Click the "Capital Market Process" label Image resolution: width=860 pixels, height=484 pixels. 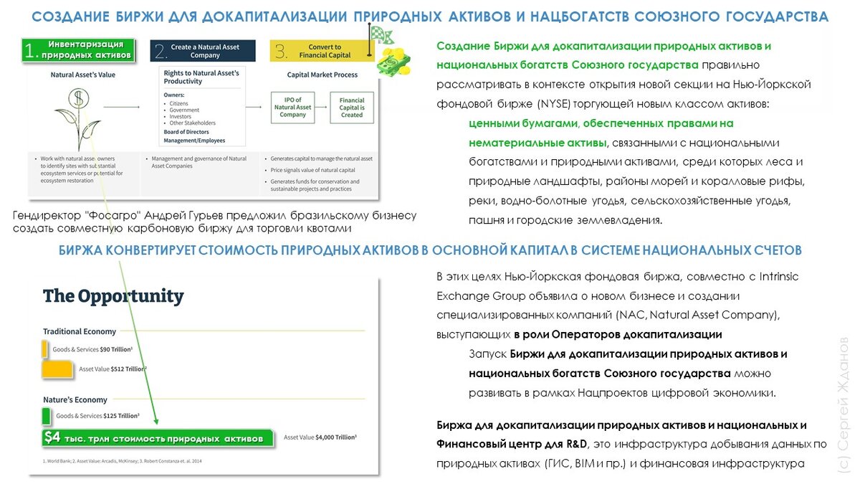coord(322,74)
